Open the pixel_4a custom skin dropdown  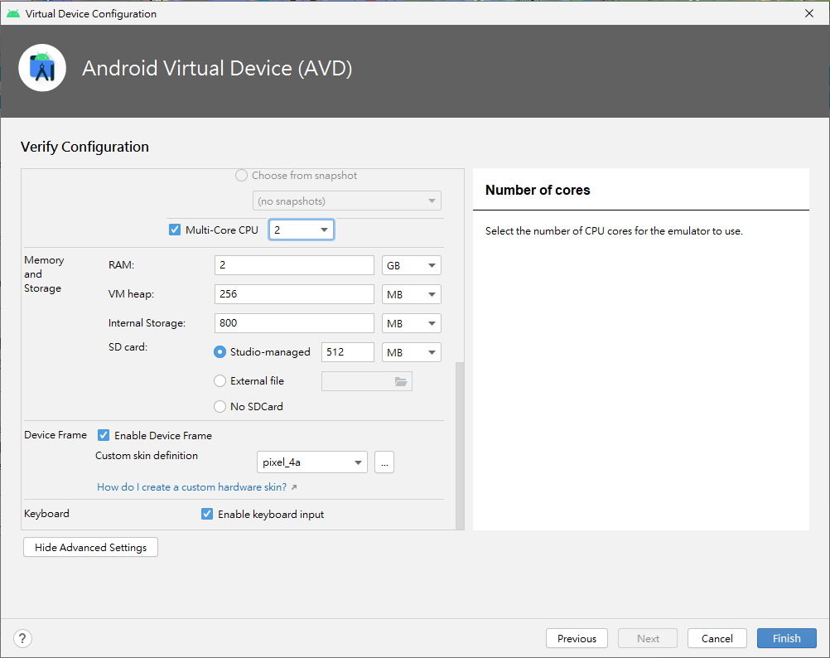(311, 462)
